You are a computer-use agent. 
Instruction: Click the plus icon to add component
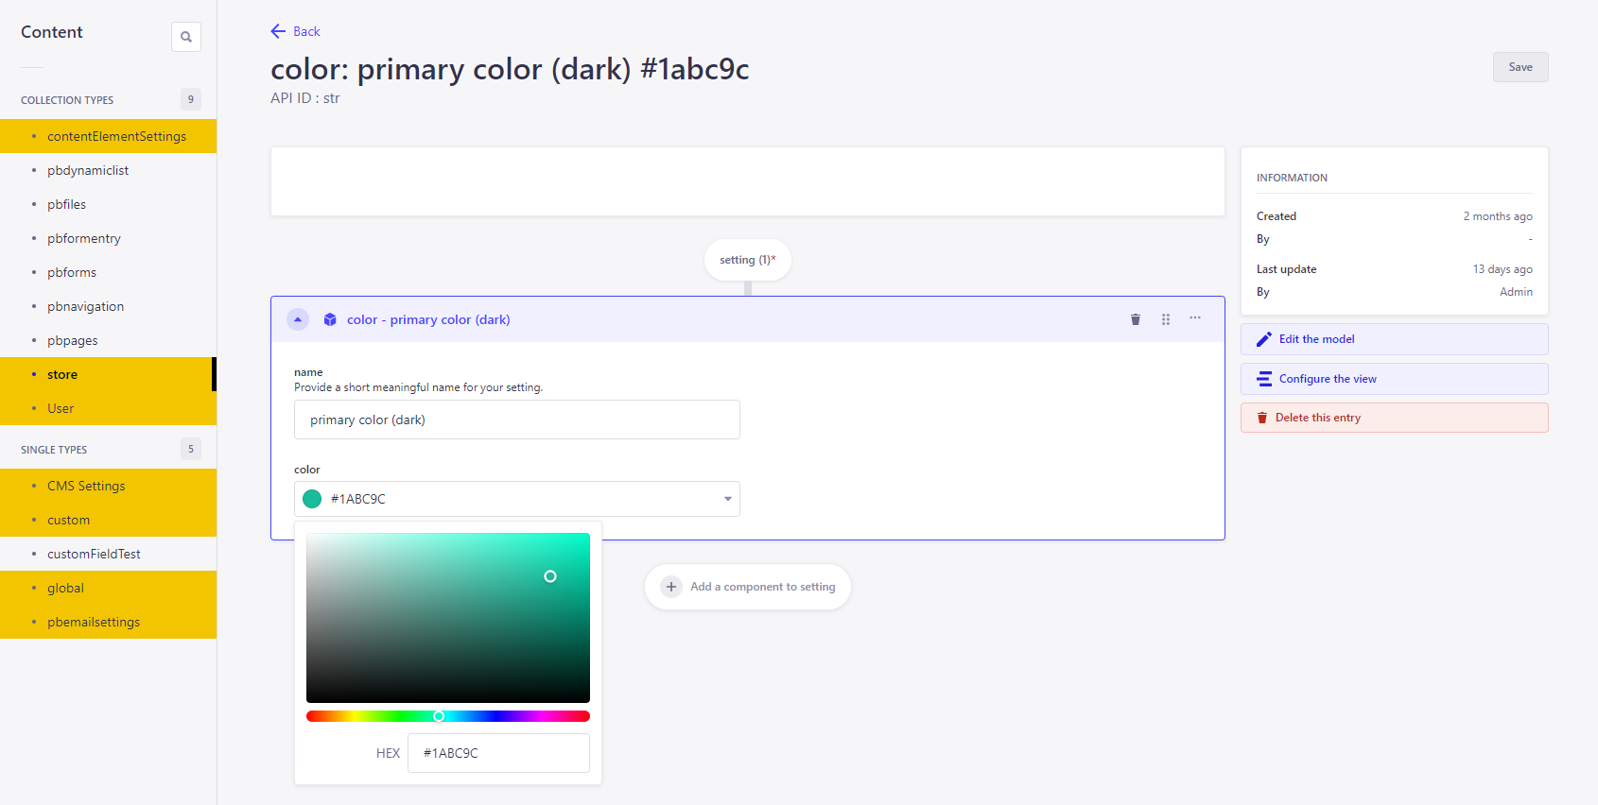(x=671, y=587)
